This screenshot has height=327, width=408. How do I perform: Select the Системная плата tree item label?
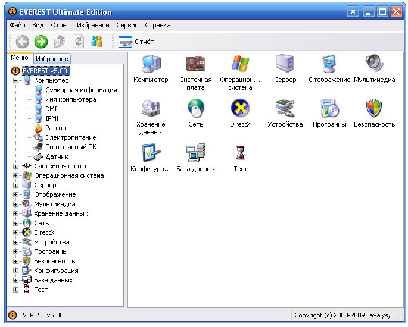coord(60,166)
